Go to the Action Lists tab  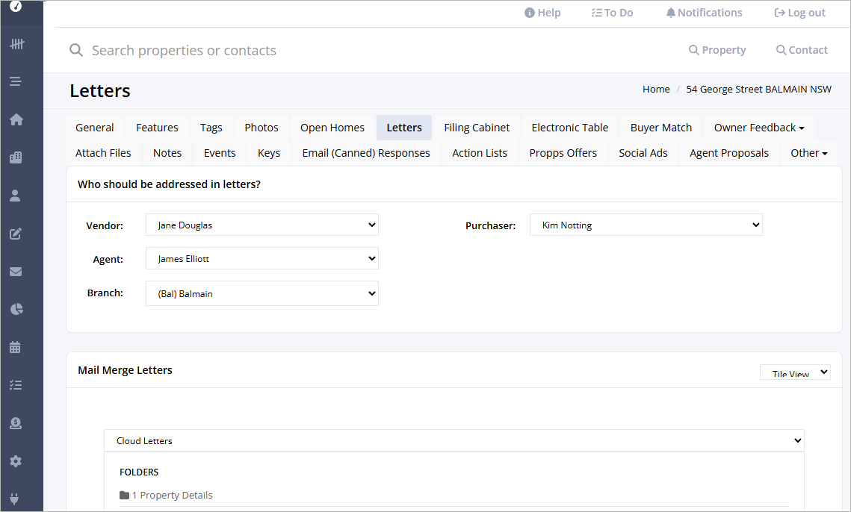pos(479,153)
